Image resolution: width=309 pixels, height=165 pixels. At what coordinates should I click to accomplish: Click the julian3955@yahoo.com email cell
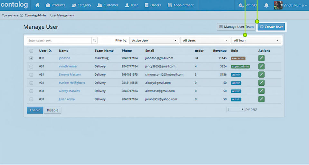pos(161,99)
